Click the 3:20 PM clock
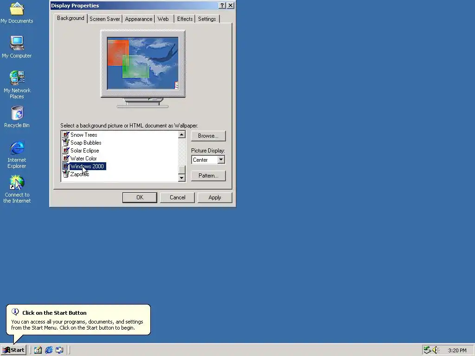This screenshot has width=475, height=356. pyautogui.click(x=457, y=350)
